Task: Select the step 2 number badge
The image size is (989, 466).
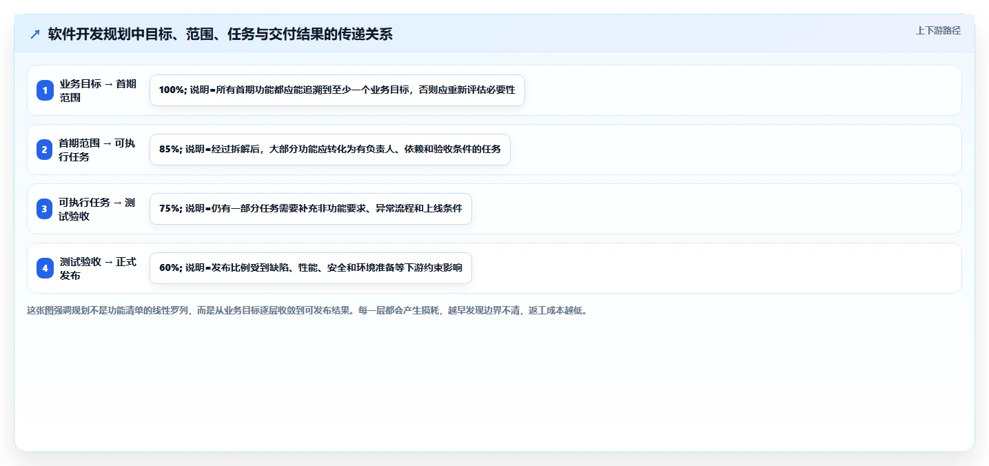Action: [45, 150]
